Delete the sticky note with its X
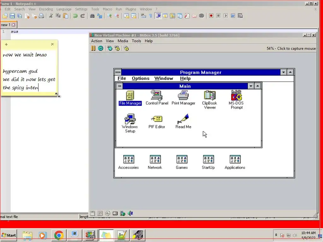The image size is (323, 242). (x=52, y=44)
